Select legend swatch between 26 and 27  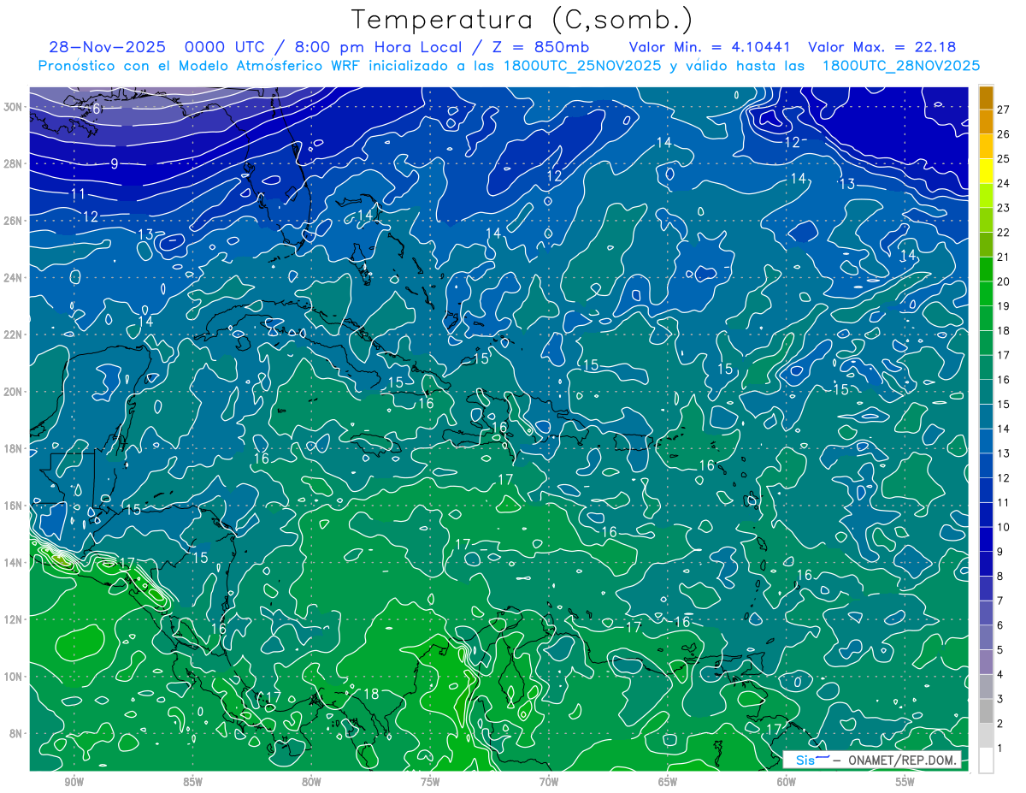tap(986, 121)
